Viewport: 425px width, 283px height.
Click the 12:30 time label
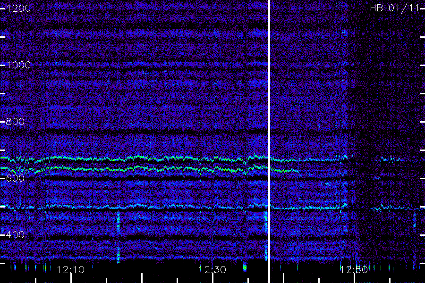click(212, 270)
